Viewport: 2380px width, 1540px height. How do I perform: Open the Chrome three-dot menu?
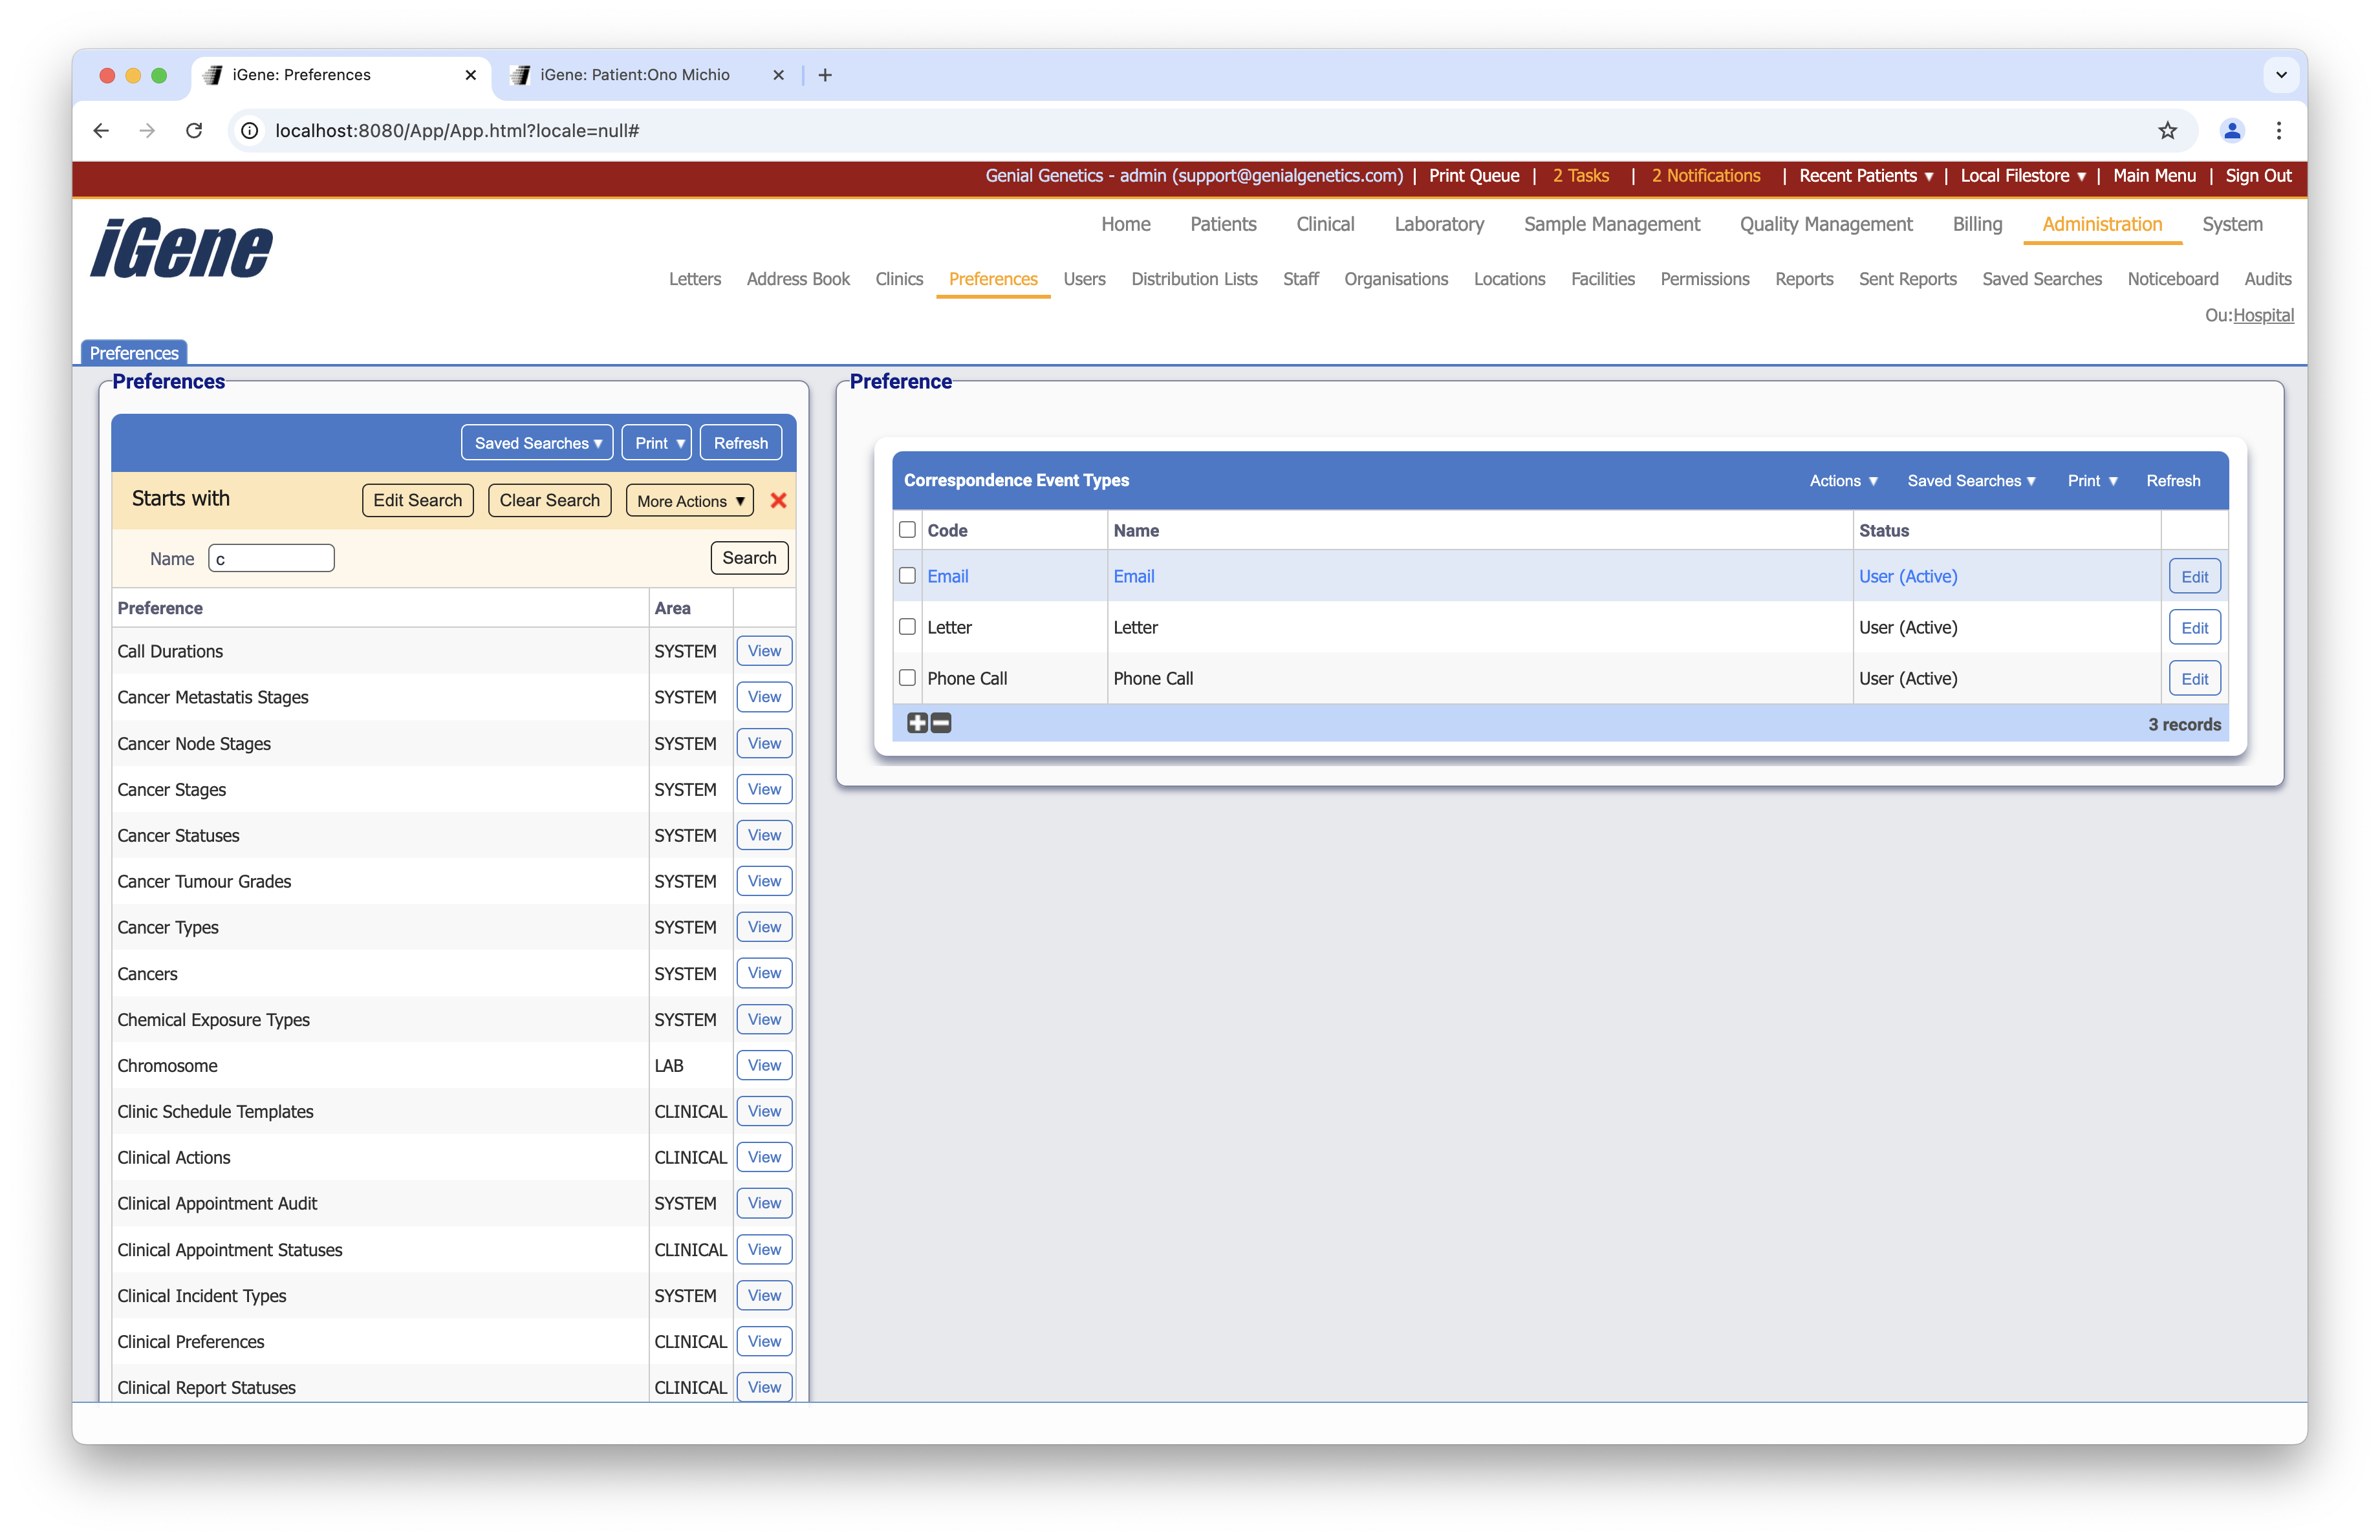click(2279, 131)
